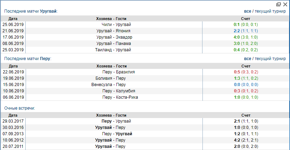Select the Боливия - Перу match

[111, 78]
